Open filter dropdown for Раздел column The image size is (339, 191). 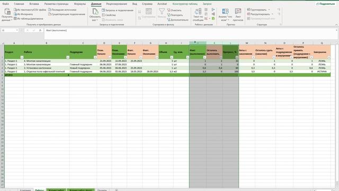point(22,57)
